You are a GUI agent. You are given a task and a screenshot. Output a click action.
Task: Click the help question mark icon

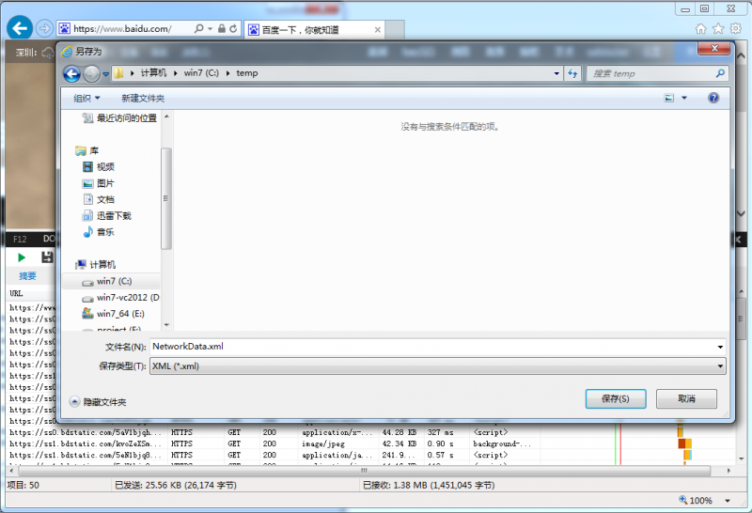pos(713,98)
